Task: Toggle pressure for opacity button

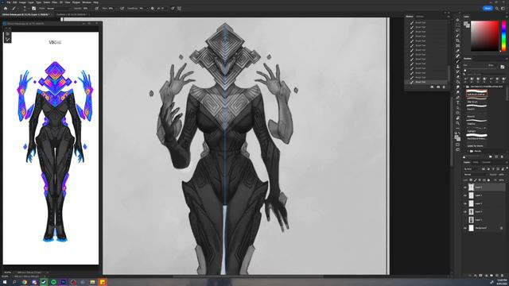Action: 97,9
